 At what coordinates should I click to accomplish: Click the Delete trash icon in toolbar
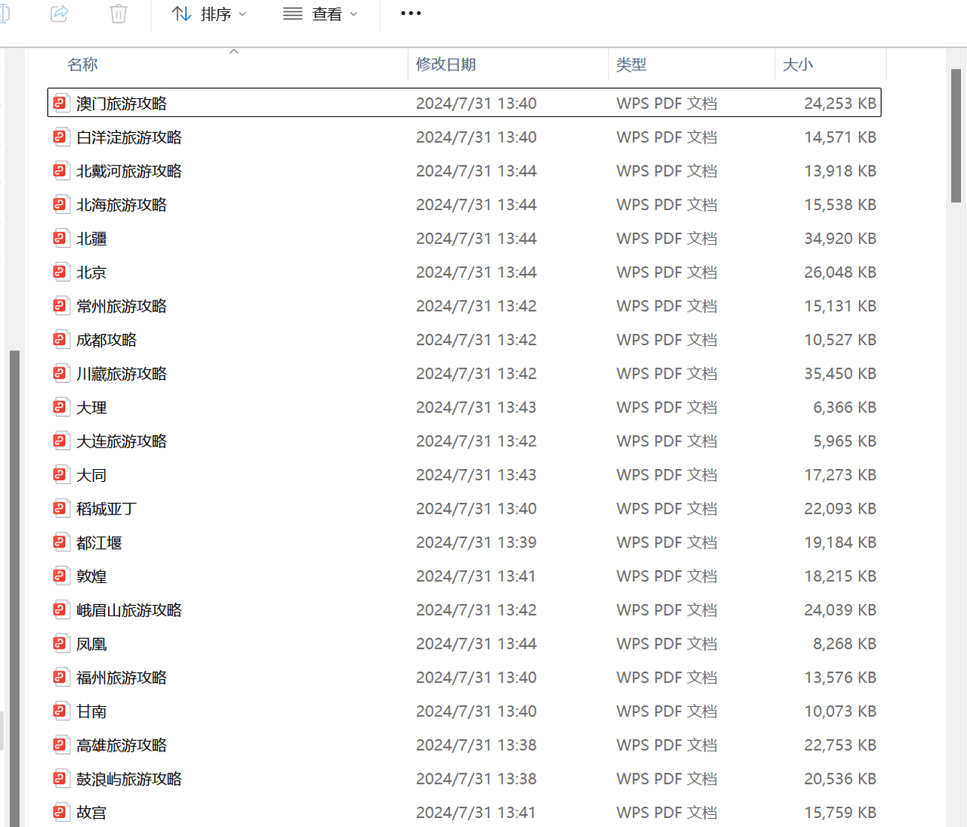coord(117,14)
